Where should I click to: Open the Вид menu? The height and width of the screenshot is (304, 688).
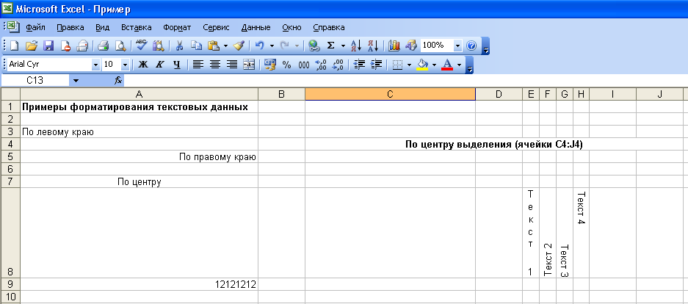click(x=102, y=27)
